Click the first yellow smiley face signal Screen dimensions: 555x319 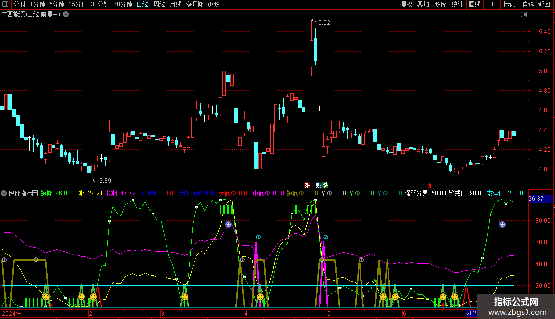coord(46,297)
